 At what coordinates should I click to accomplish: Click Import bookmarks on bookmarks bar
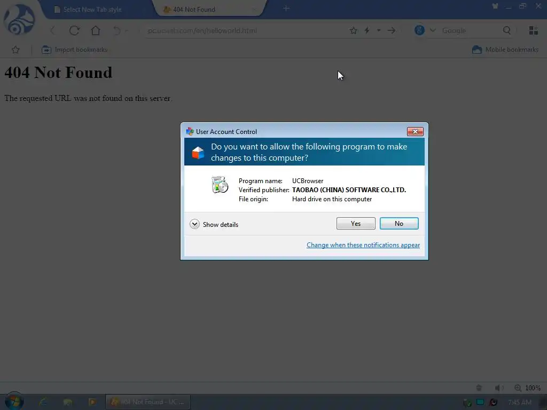tap(74, 50)
